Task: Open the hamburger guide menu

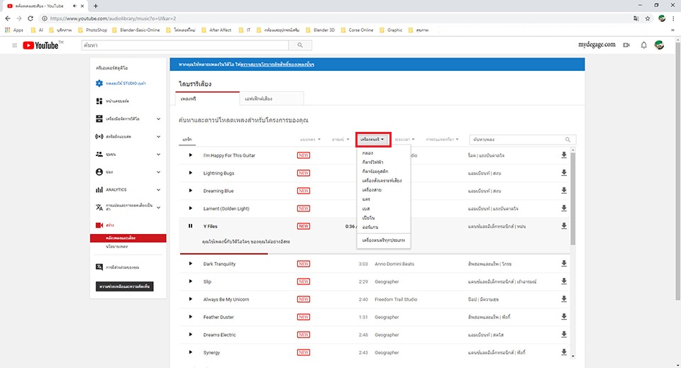Action: pyautogui.click(x=14, y=45)
